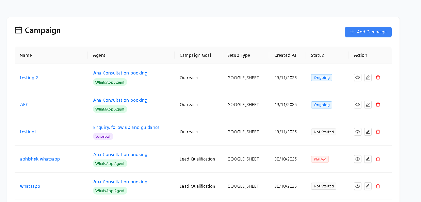View the abhishek-whatsapp campaign via eye icon
Screen dimensions: 421x202
tap(357, 159)
